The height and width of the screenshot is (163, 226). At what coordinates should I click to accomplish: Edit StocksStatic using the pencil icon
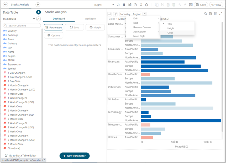(x=39, y=19)
